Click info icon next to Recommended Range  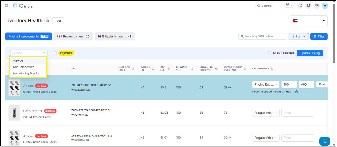(x=296, y=92)
